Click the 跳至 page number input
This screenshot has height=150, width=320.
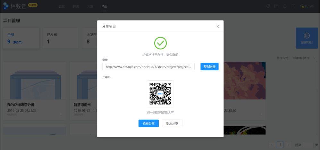tap(308, 145)
